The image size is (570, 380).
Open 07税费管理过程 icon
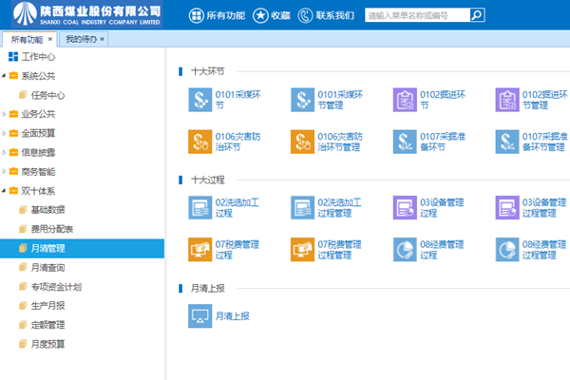point(200,249)
